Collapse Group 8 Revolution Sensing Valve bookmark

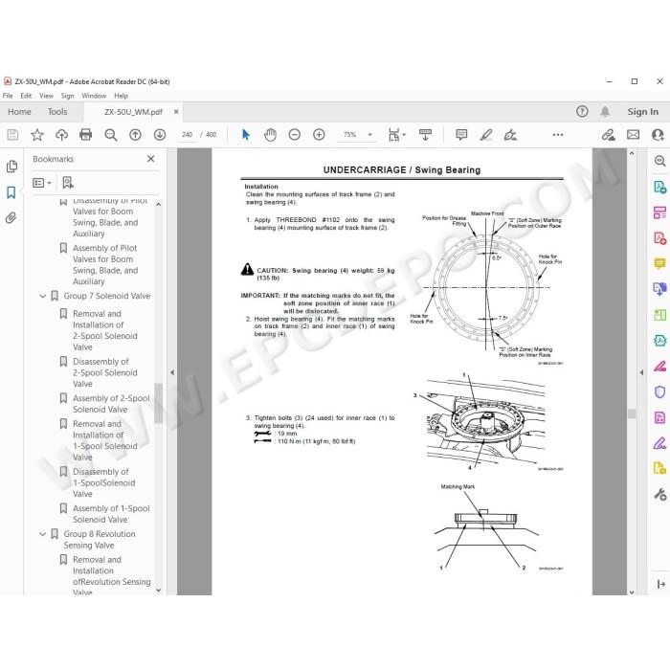43,534
